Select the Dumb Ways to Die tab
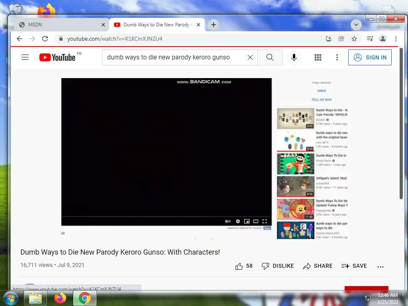Viewport: 408px width, 306px height. (157, 25)
